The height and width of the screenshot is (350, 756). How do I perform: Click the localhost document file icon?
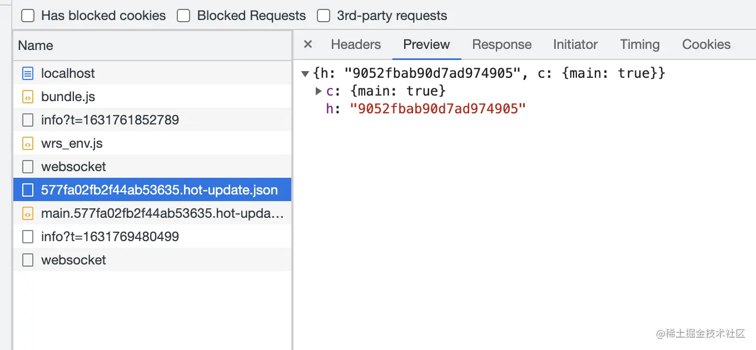pos(28,73)
